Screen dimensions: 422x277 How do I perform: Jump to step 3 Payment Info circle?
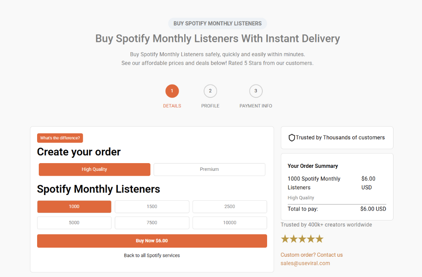(x=256, y=91)
